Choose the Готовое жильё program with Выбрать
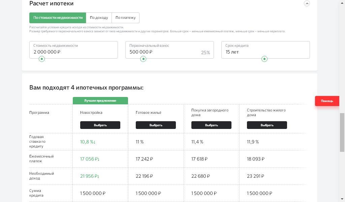 pos(156,125)
